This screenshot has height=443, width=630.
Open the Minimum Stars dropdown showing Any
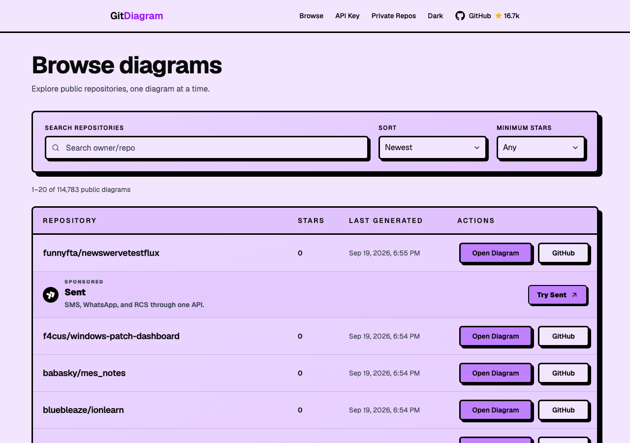(x=541, y=148)
